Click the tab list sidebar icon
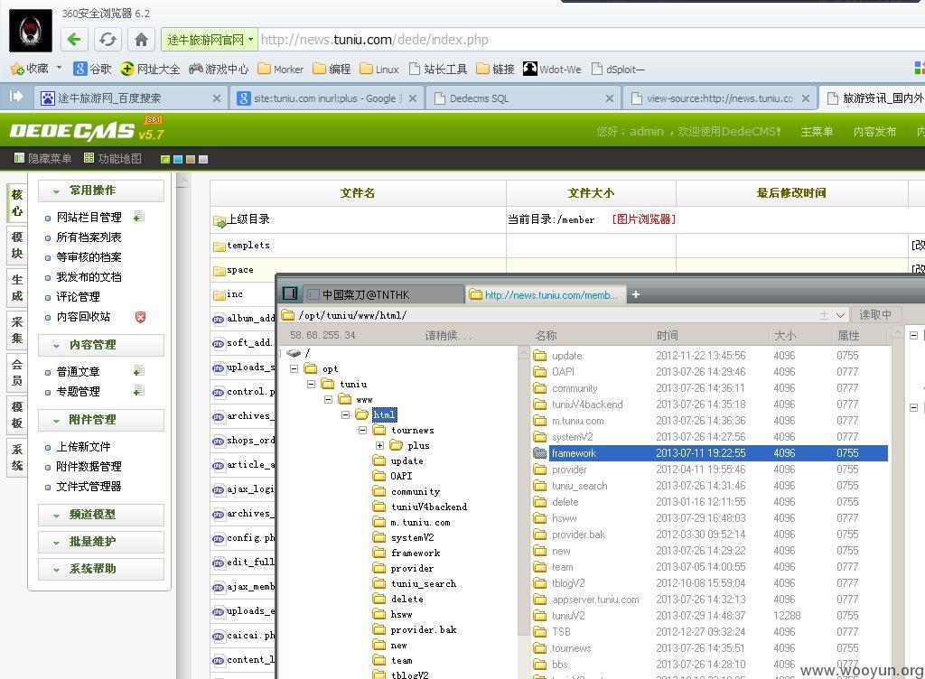The image size is (925, 679). 16,97
